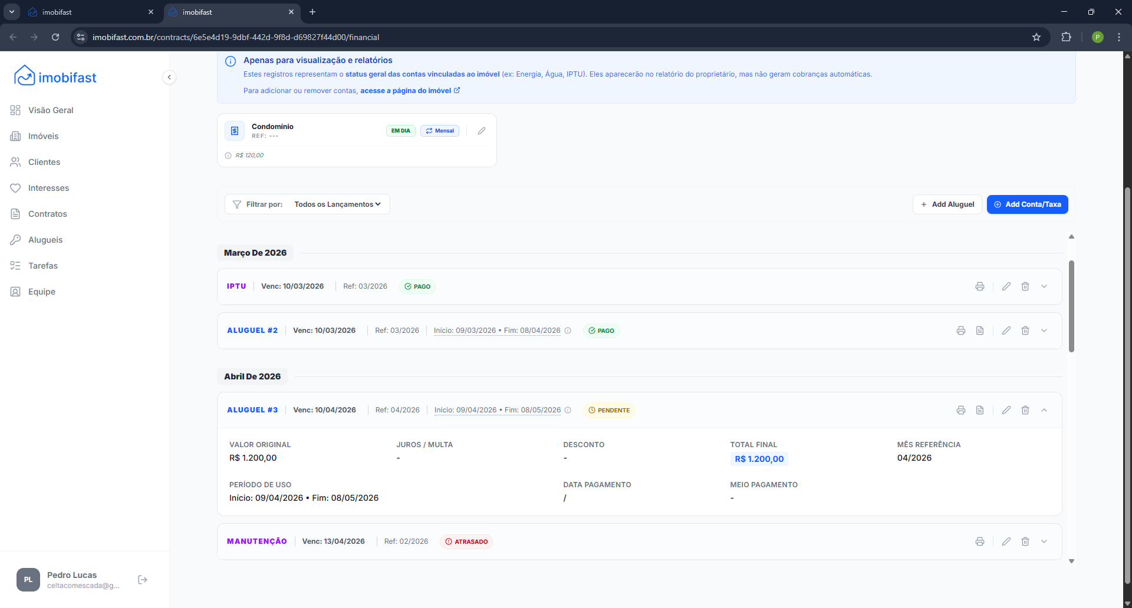Image resolution: width=1132 pixels, height=608 pixels.
Task: Print the IPTU entry
Action: pyautogui.click(x=979, y=286)
